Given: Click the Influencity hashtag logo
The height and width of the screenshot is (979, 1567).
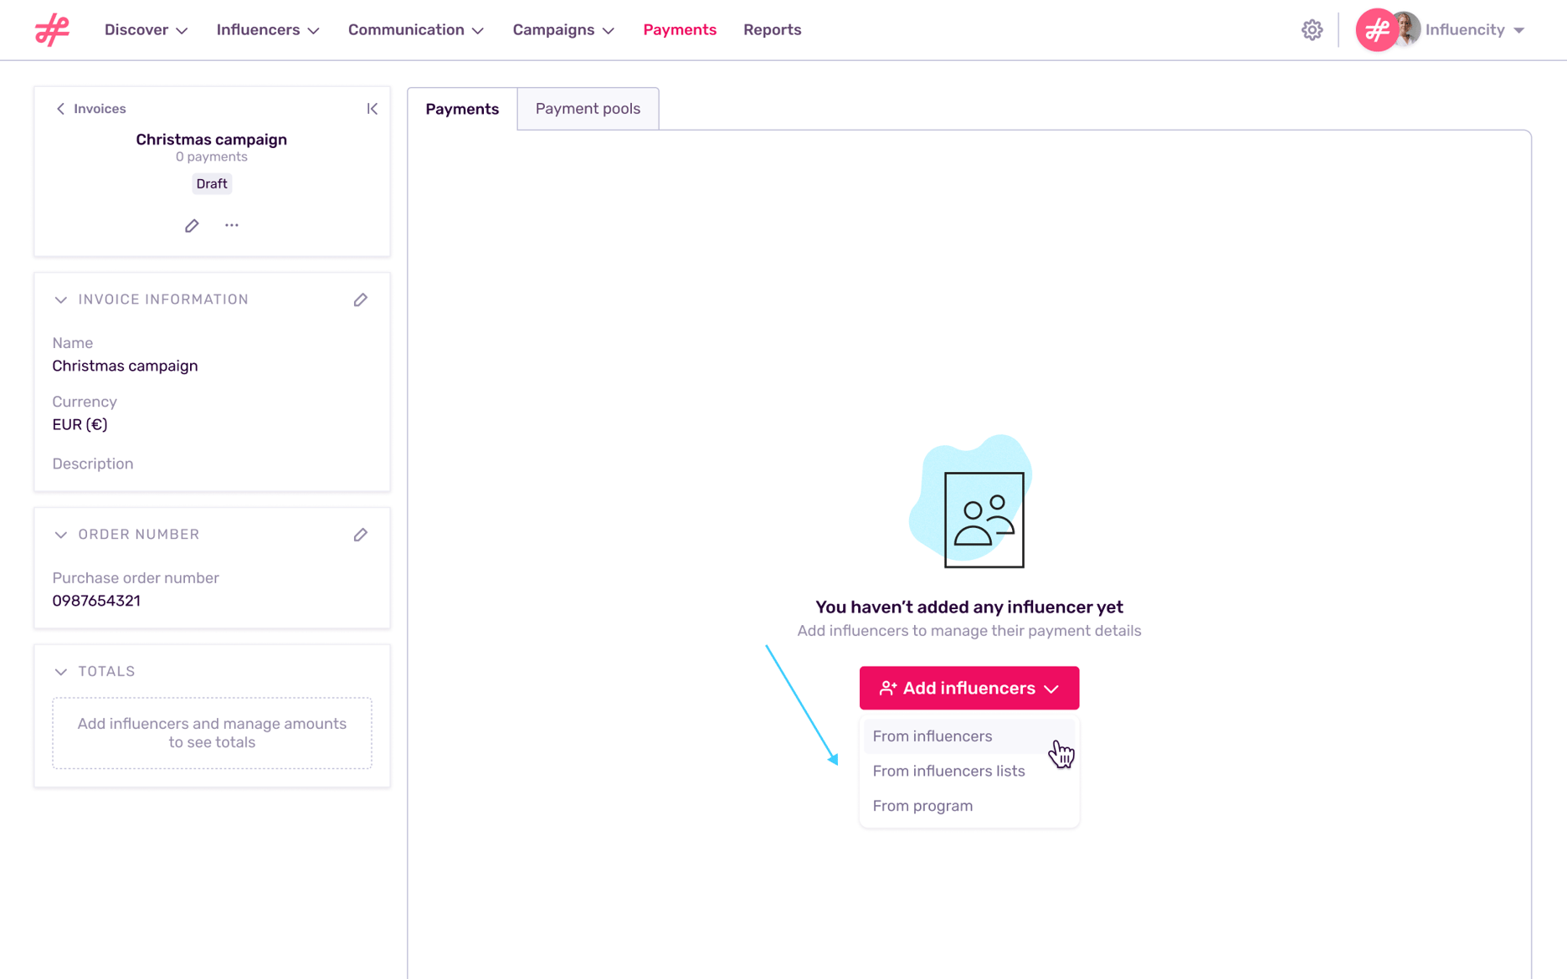Looking at the screenshot, I should click(52, 29).
